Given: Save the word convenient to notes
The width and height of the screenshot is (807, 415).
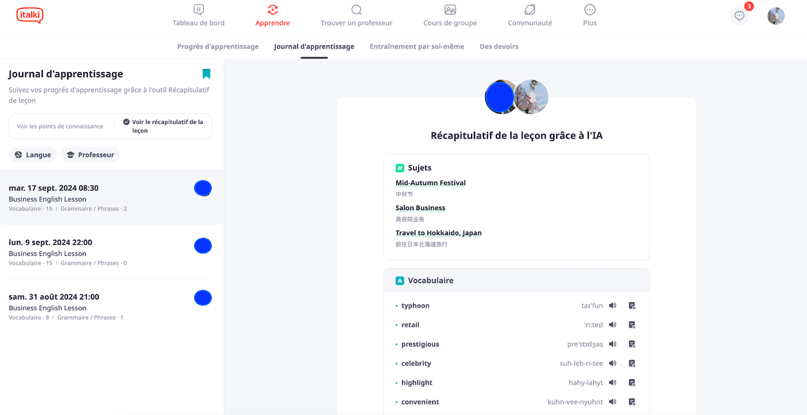Looking at the screenshot, I should (x=632, y=402).
